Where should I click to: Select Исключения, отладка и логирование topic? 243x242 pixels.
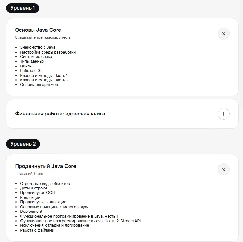point(55,225)
